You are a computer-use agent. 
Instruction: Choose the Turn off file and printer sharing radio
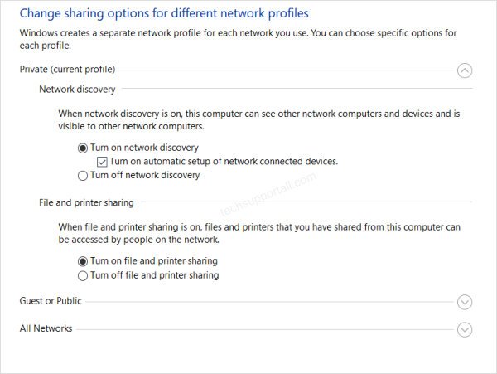pos(83,275)
